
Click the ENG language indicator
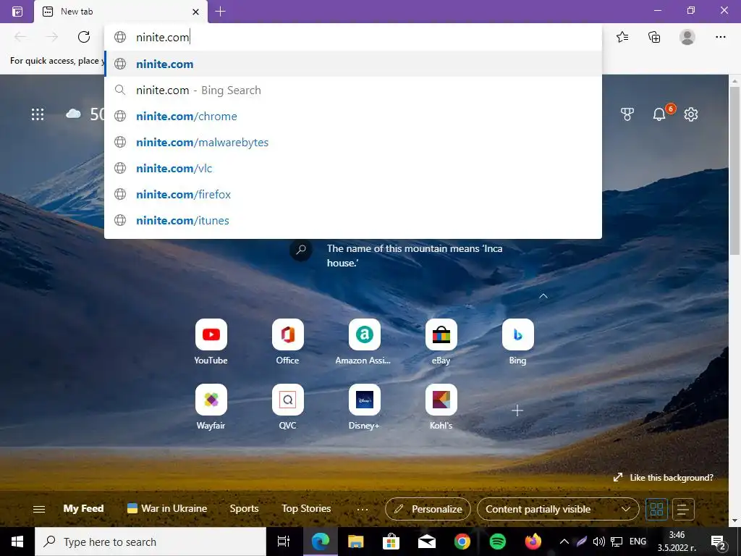coord(638,542)
